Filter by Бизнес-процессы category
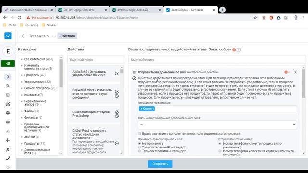Screen dimensions: 308x173 tap(40, 88)
